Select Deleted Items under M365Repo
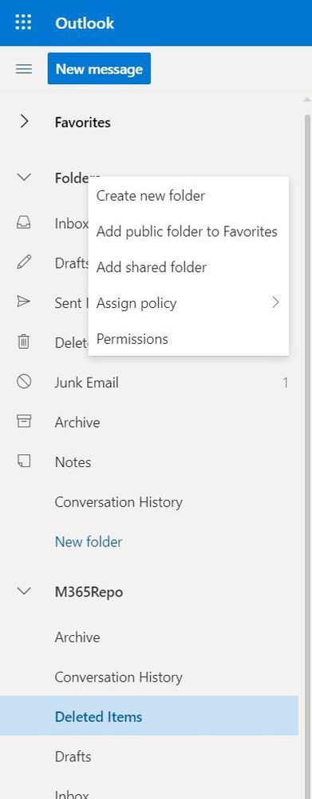The width and height of the screenshot is (312, 799). (149, 716)
